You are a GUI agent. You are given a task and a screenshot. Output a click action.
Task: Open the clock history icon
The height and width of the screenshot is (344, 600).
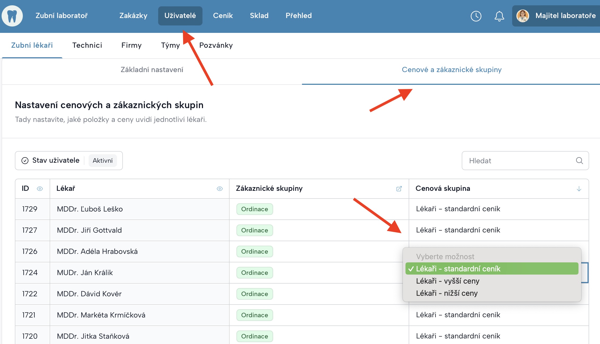click(x=476, y=16)
